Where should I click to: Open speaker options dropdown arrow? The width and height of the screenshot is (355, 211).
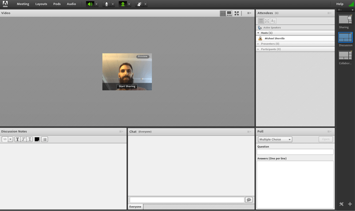96,4
